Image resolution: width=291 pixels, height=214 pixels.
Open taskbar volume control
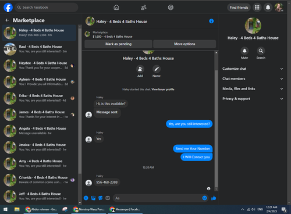pos(253,209)
